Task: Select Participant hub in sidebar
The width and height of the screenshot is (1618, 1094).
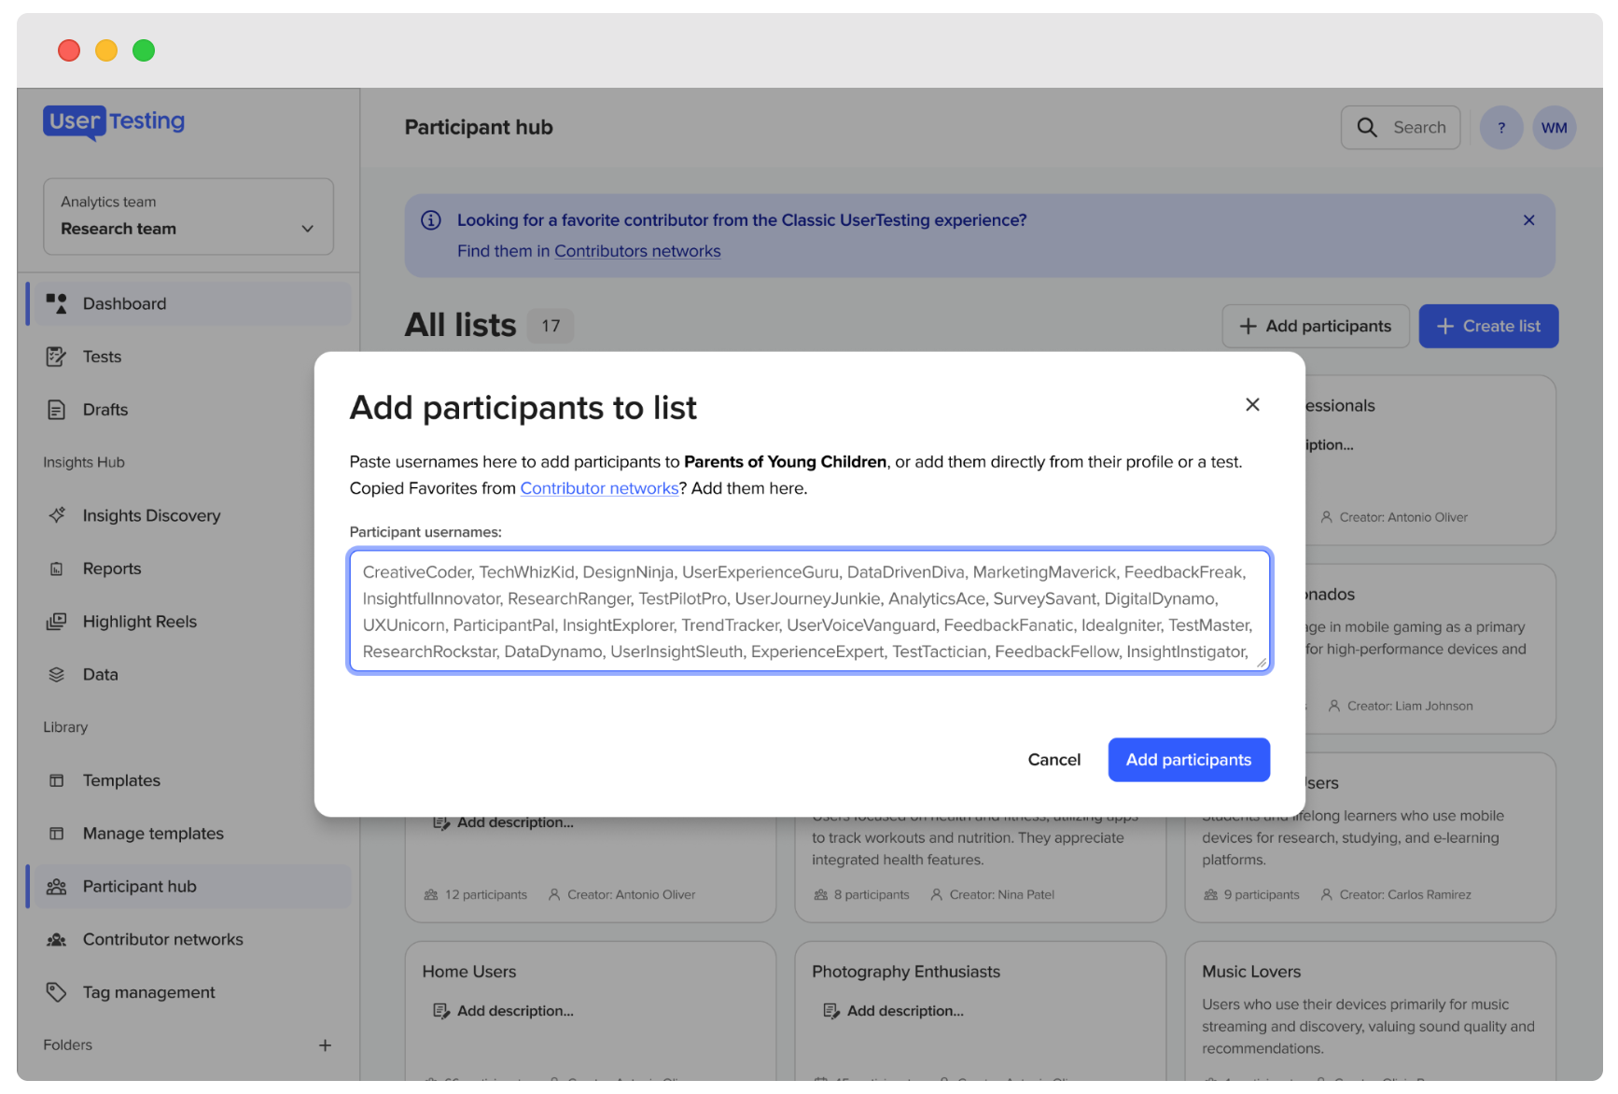Action: pos(188,887)
